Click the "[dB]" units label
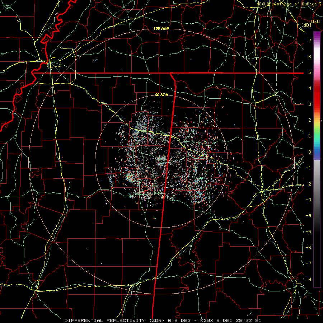The width and height of the screenshot is (323, 323). tap(306, 25)
